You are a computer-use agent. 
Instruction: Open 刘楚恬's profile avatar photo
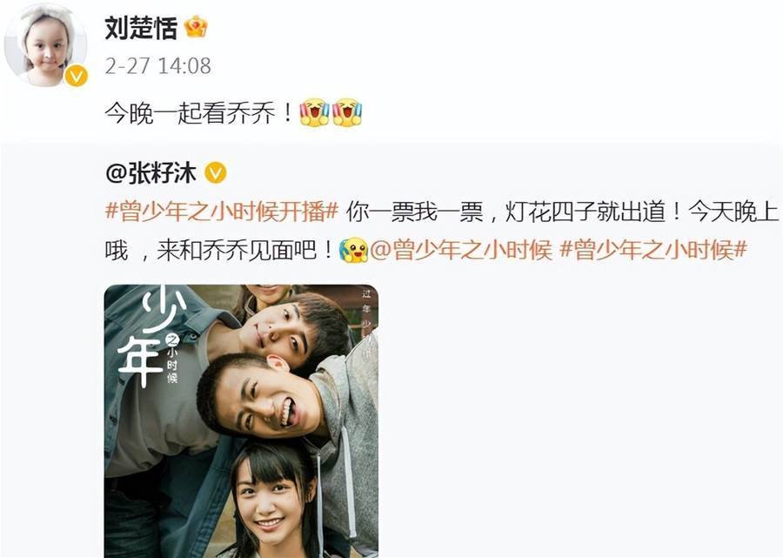(45, 46)
